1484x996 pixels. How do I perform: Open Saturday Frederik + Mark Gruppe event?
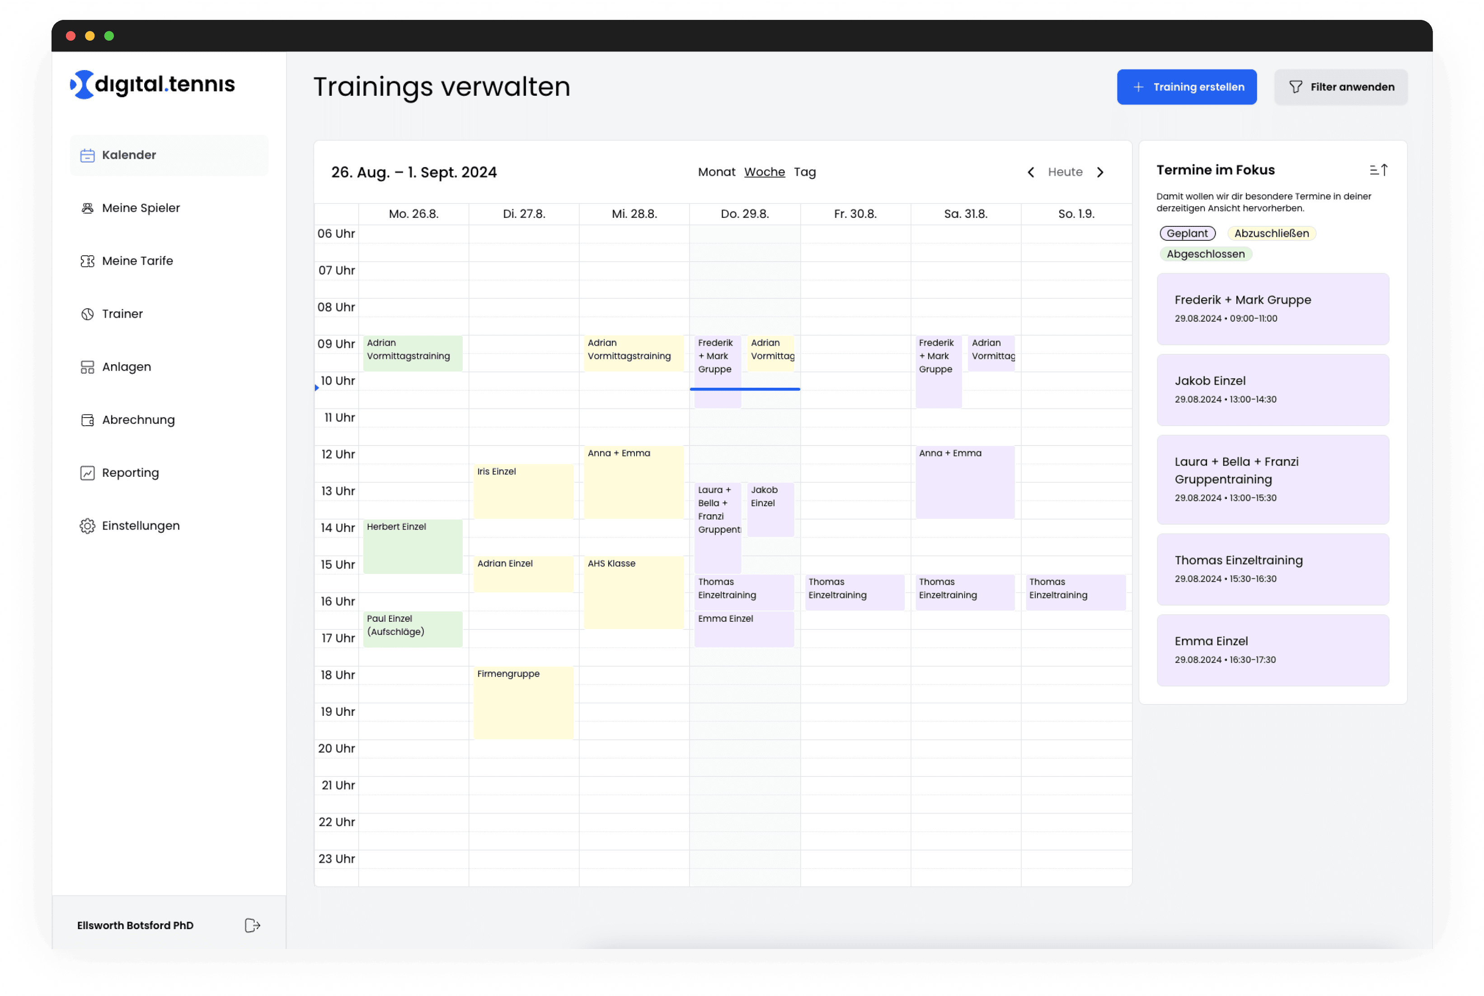(x=939, y=371)
